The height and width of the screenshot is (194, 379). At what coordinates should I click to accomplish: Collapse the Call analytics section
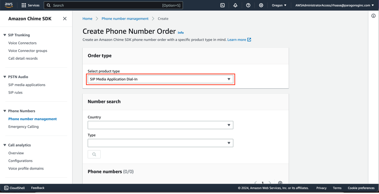click(5, 145)
